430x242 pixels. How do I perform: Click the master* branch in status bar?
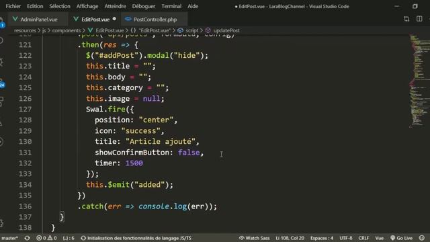click(x=9, y=238)
